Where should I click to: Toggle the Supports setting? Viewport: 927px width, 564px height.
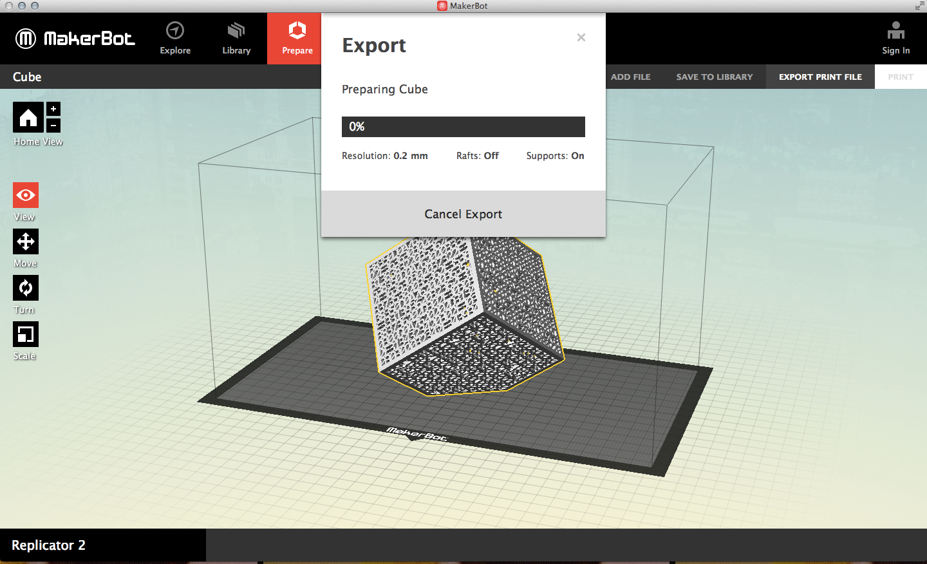tap(556, 156)
